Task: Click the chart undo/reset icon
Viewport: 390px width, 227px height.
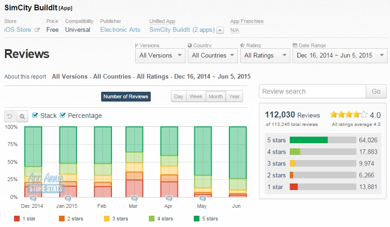Action: [x=10, y=116]
